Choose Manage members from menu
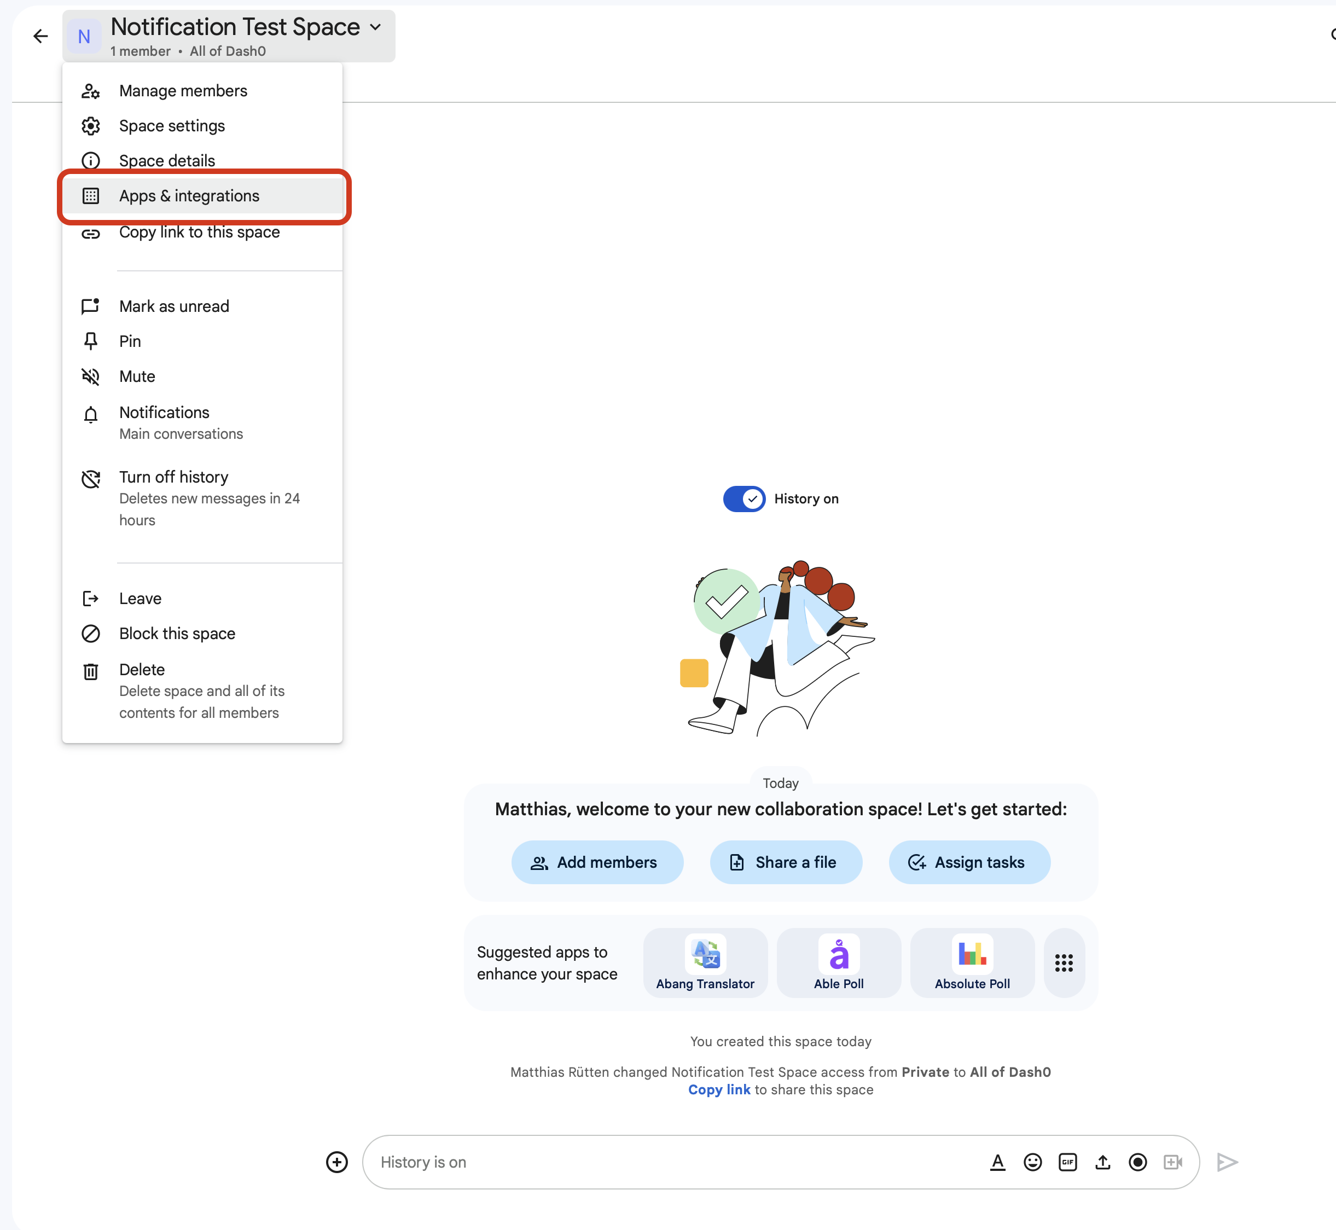 [183, 90]
